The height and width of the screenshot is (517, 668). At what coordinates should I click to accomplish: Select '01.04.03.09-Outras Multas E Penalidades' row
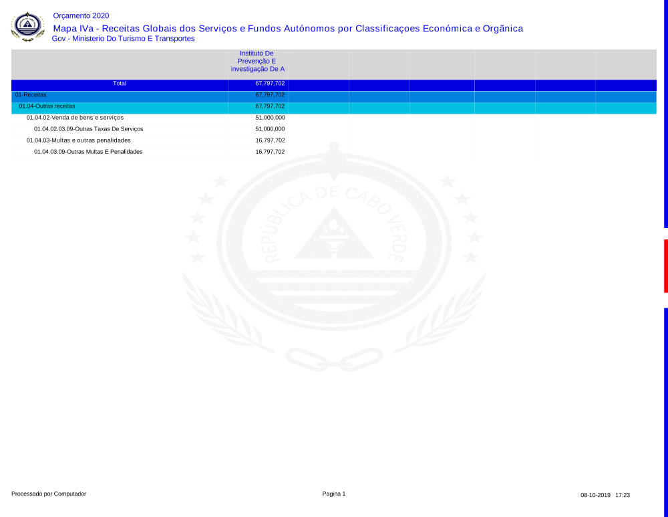88,152
